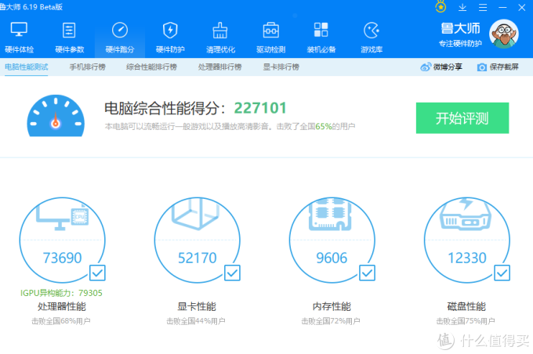Switch to 电脑性能测试 tab

26,67
